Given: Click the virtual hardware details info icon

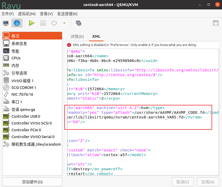Looking at the screenshot, I should point(17,23).
